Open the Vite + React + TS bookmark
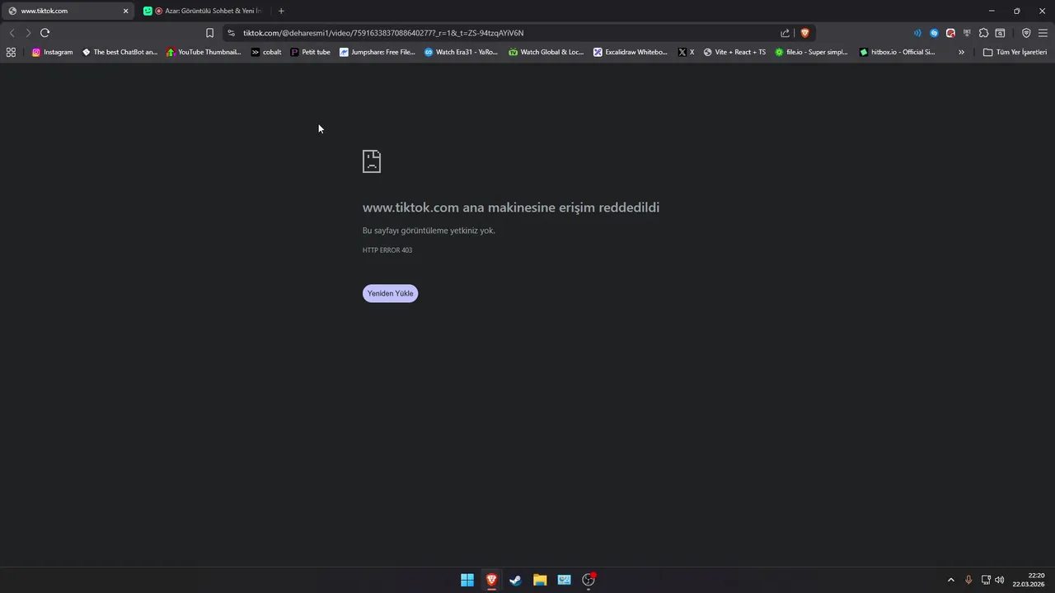This screenshot has width=1055, height=593. pos(734,52)
